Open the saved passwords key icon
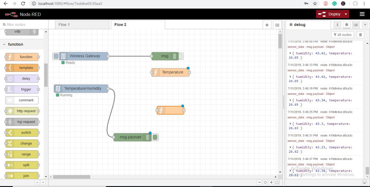Screen dimensions: 370x187 (306, 4)
